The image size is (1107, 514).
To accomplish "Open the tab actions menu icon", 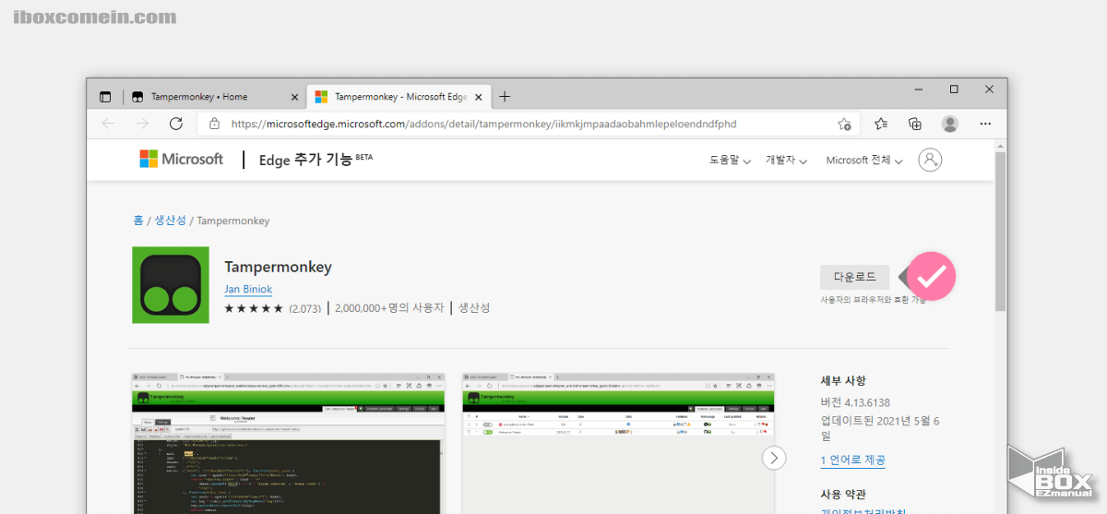I will tap(105, 96).
